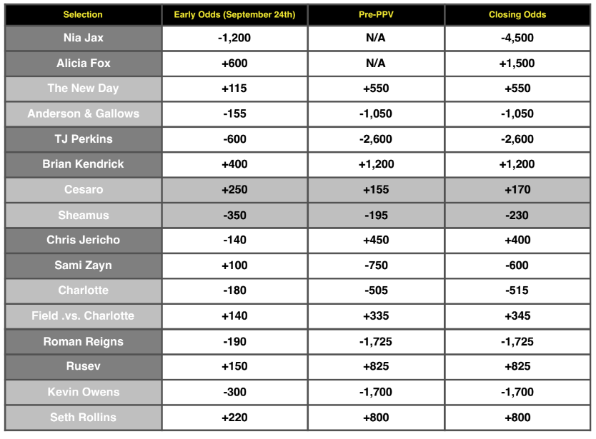Click the Selection column header
The height and width of the screenshot is (439, 596).
83,14
